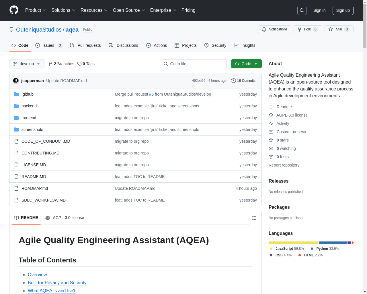Select the README file tab
Screen dimensions: 367x294
[x=26, y=218]
